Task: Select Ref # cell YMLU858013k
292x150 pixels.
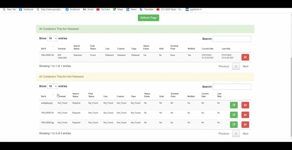Action: (x=47, y=113)
